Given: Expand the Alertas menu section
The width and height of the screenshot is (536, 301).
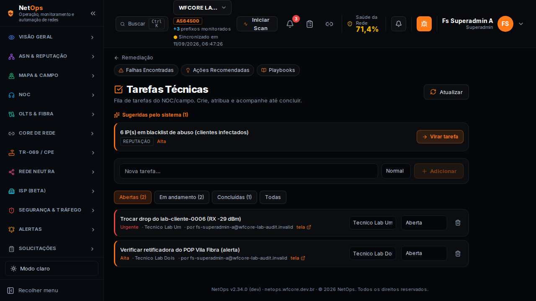Looking at the screenshot, I should [93, 230].
